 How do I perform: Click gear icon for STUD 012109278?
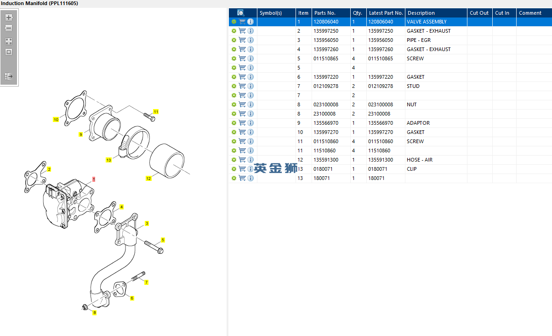pyautogui.click(x=234, y=86)
